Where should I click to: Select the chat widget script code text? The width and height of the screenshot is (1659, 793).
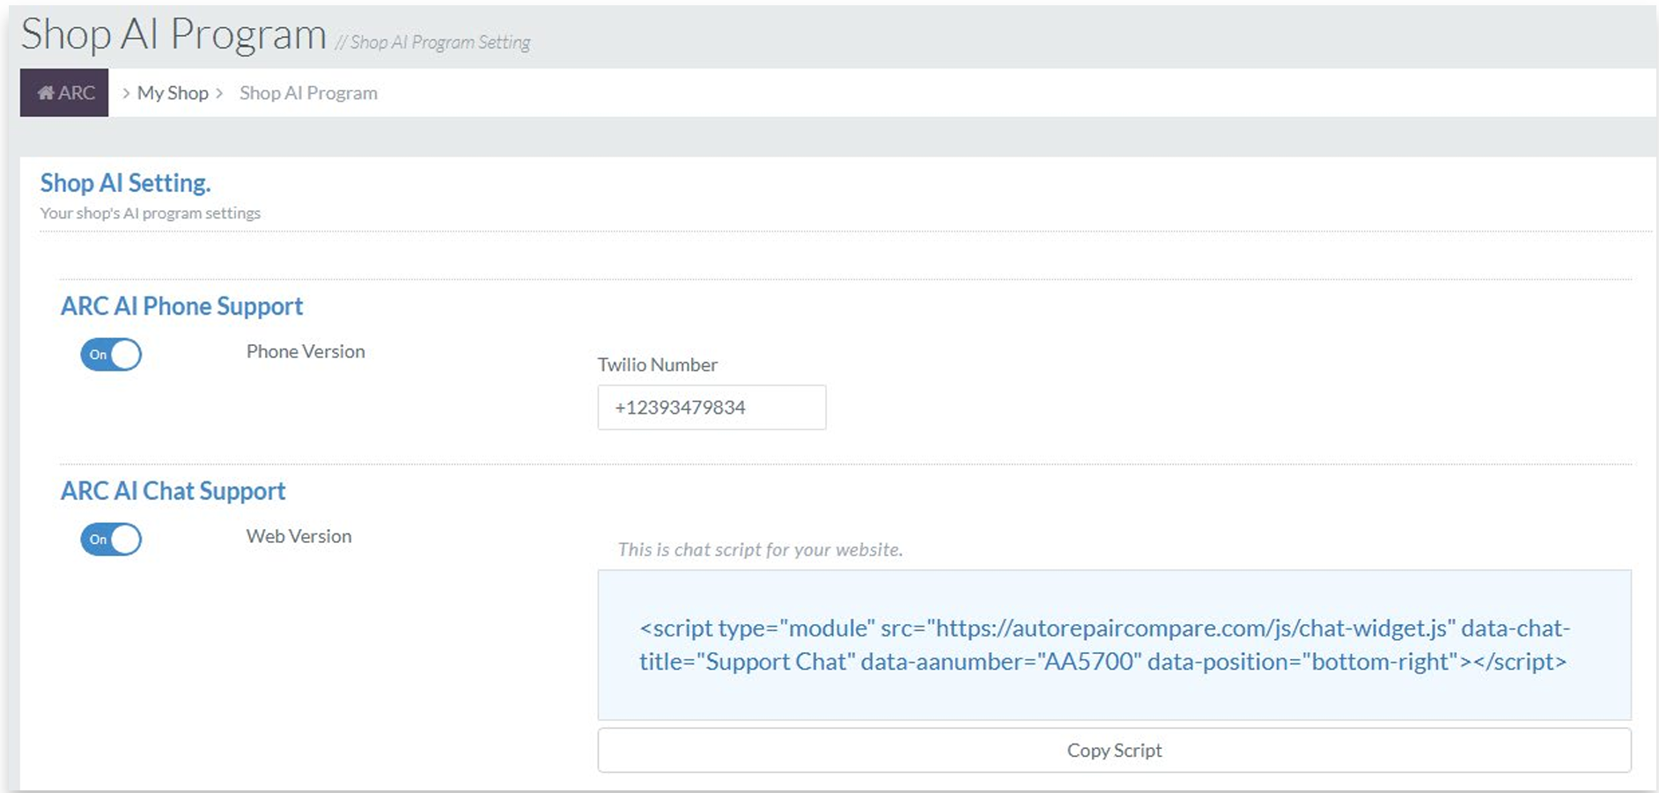click(1104, 645)
